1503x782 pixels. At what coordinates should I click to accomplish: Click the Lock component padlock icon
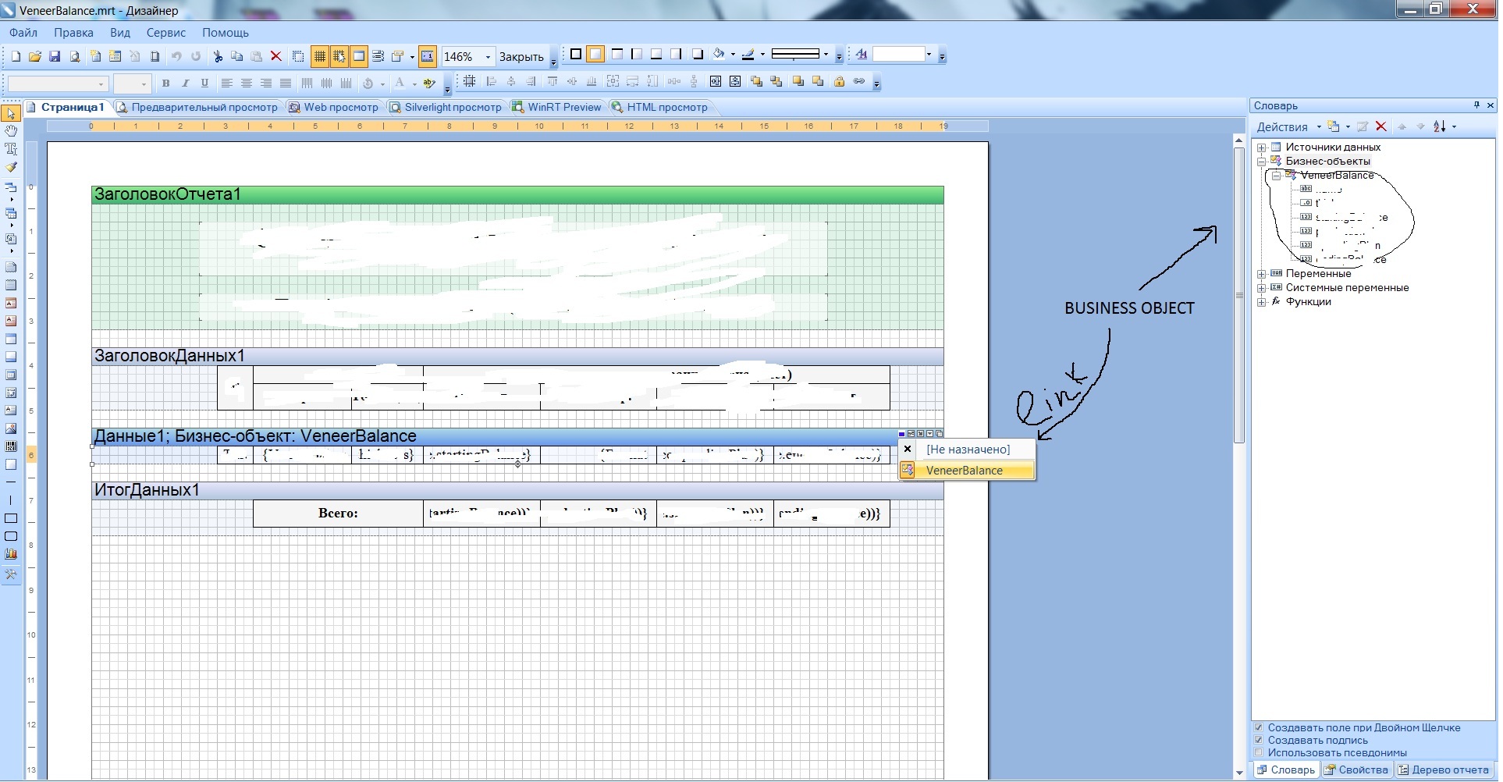(x=840, y=81)
